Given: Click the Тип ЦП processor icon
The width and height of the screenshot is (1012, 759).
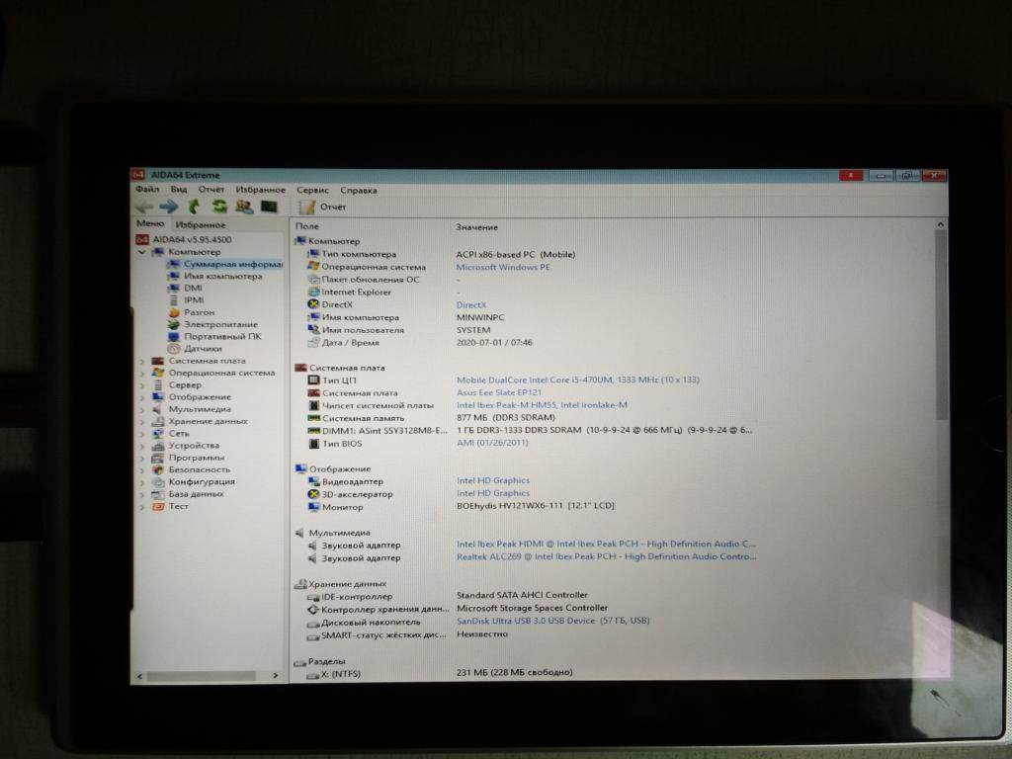Looking at the screenshot, I should coord(313,380).
